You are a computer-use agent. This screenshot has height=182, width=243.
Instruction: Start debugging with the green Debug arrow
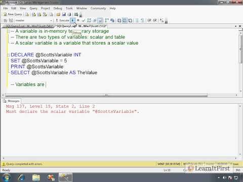[x=73, y=20]
